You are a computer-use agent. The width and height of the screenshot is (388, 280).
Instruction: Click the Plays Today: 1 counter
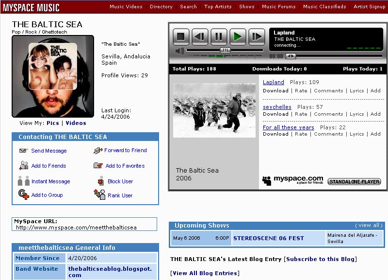362,69
